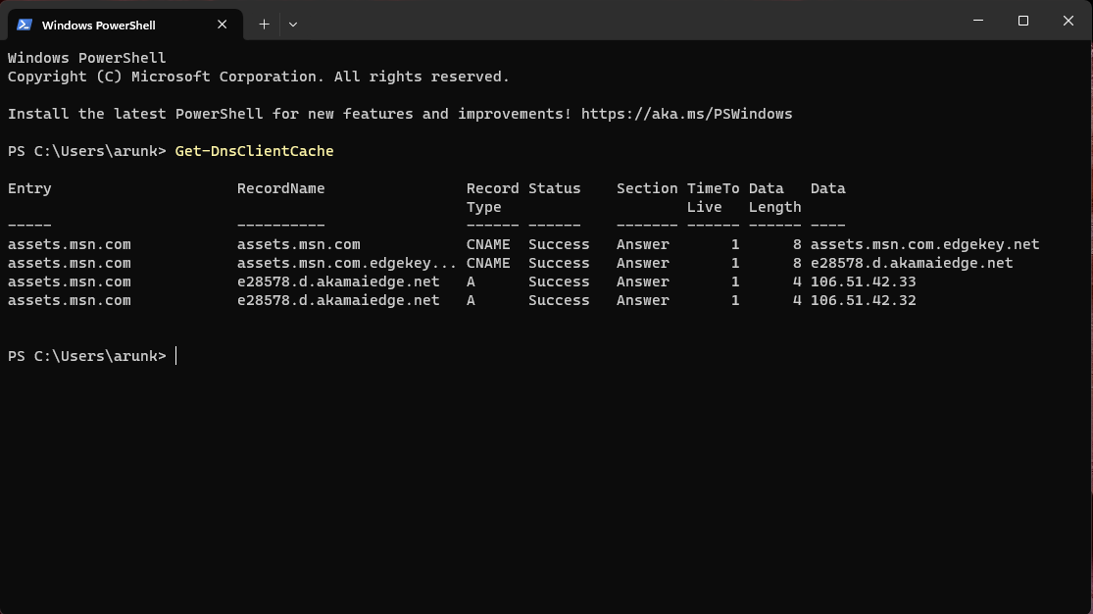This screenshot has width=1093, height=614.
Task: Click the Record Type column header
Action: pos(492,197)
